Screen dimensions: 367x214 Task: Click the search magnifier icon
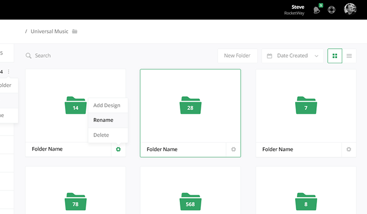tap(28, 55)
